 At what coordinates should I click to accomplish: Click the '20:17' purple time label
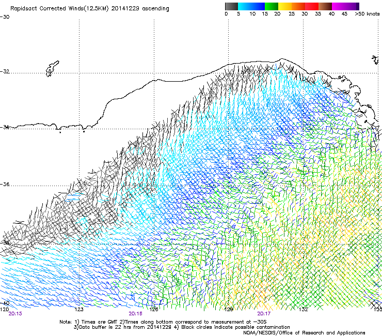pyautogui.click(x=264, y=314)
